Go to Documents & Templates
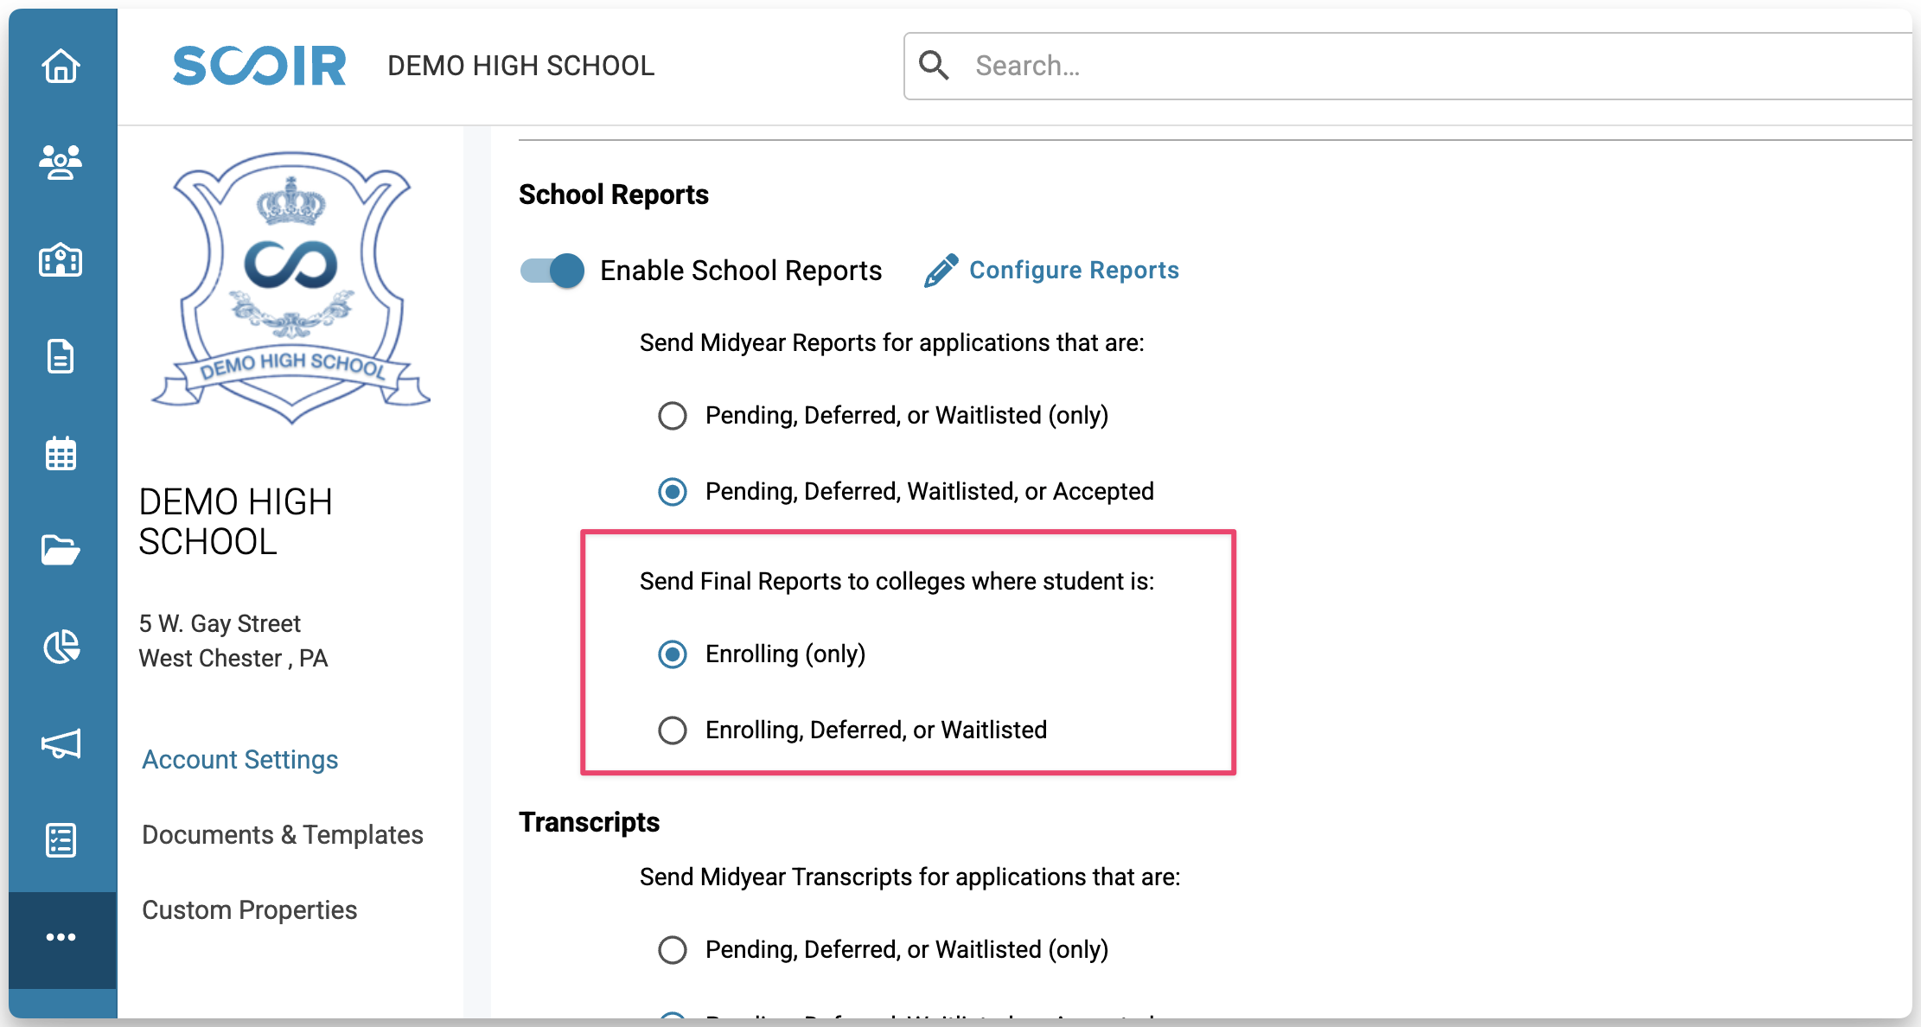Image resolution: width=1921 pixels, height=1027 pixels. 282,835
